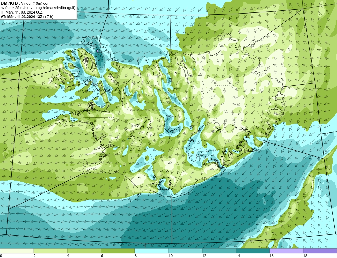Click the legend value label 4

pyautogui.click(x=68, y=256)
